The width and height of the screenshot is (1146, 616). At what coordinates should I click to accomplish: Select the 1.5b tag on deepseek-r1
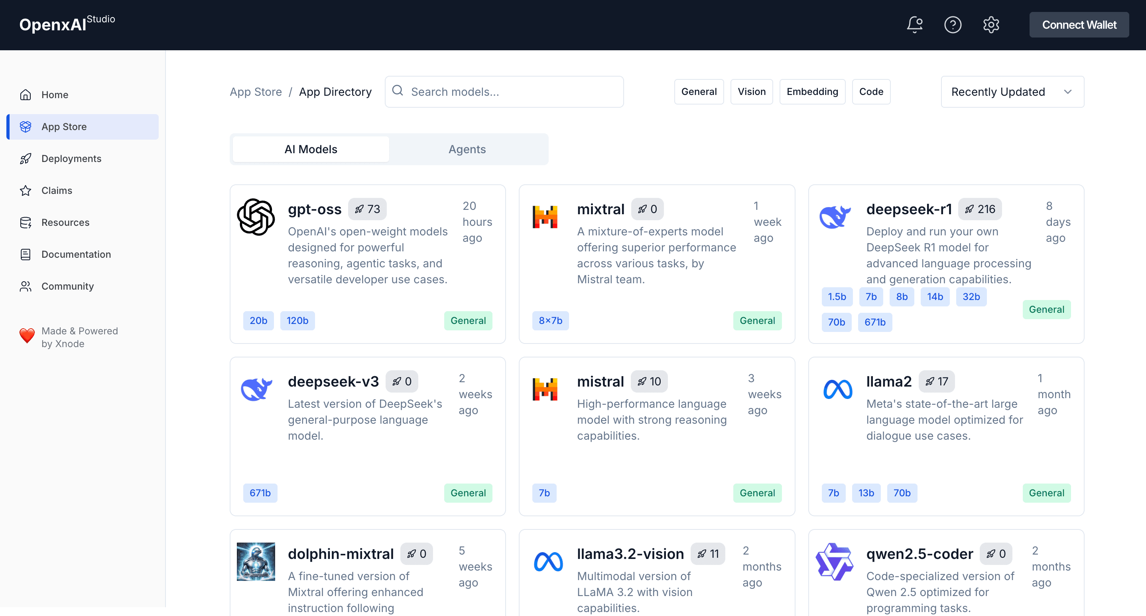(837, 297)
